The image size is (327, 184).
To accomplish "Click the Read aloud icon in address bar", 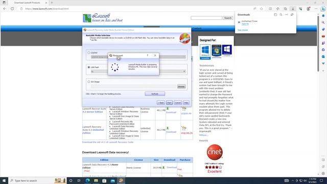I will tap(254, 9).
